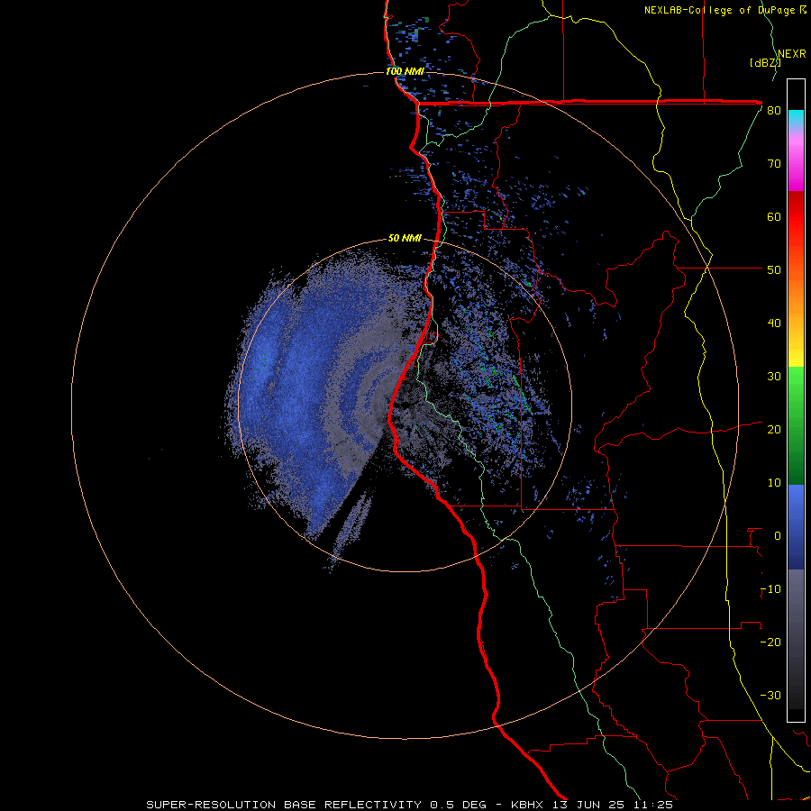This screenshot has height=811, width=811.
Task: Click the -30 value on the color scale
Action: 770,695
